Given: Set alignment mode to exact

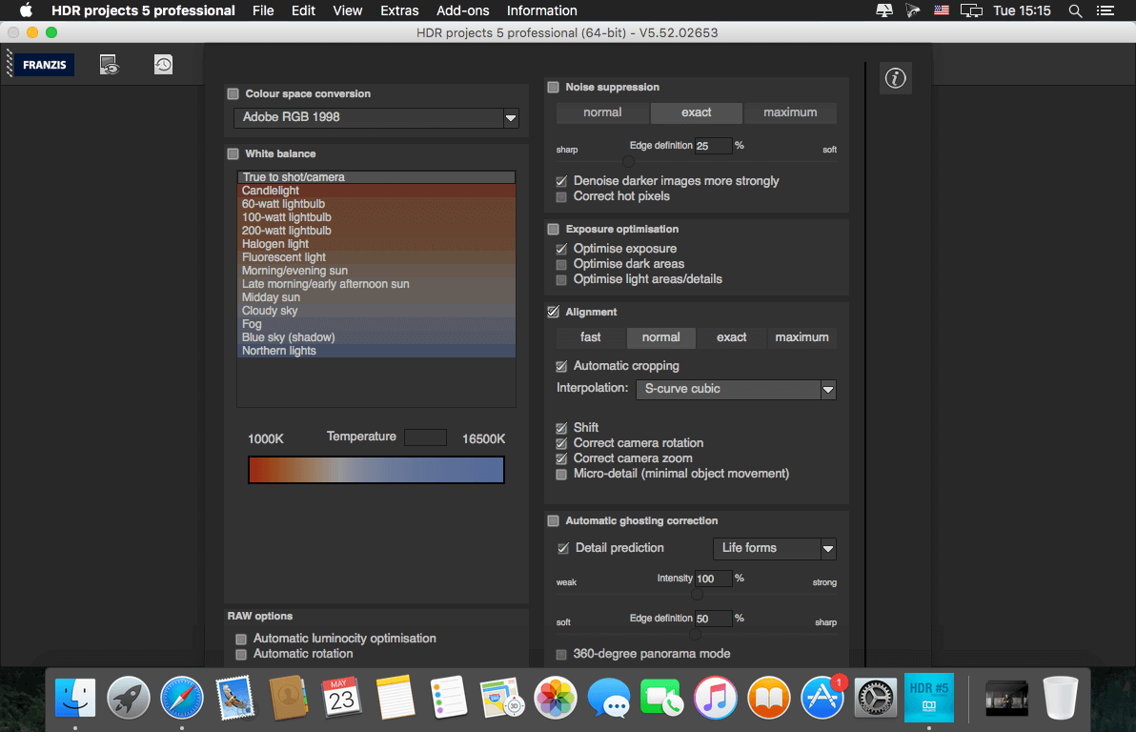Looking at the screenshot, I should pyautogui.click(x=731, y=337).
